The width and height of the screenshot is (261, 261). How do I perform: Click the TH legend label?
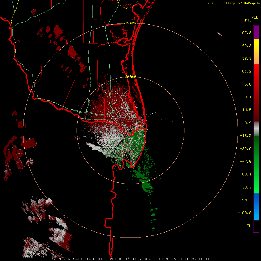[x=249, y=226]
